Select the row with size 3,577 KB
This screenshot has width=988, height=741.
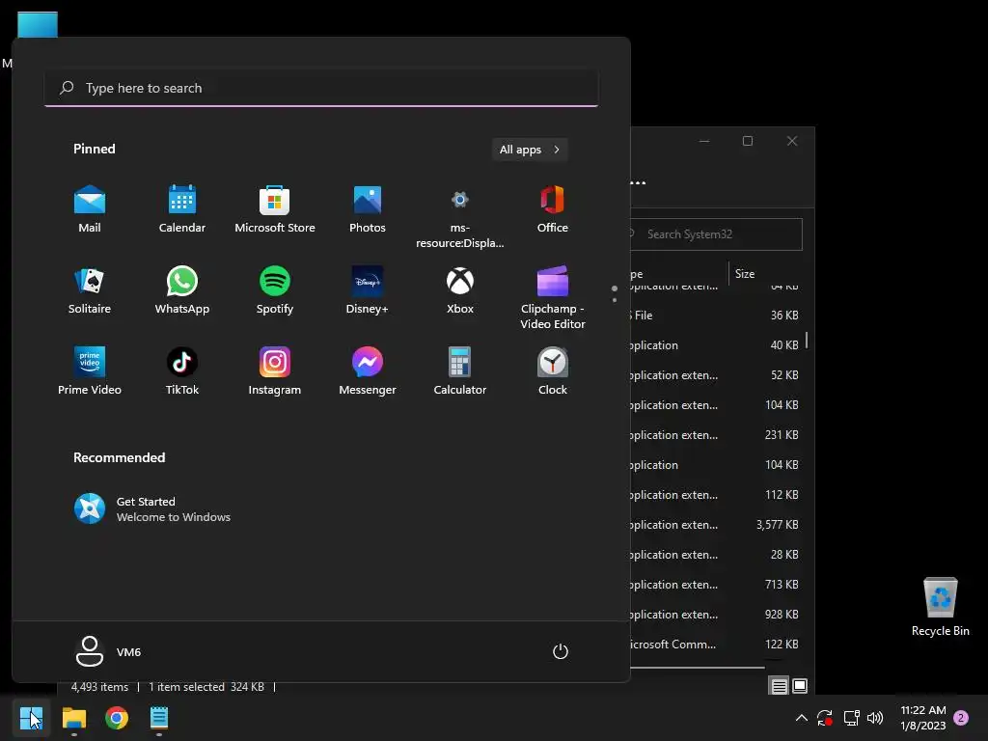click(716, 524)
